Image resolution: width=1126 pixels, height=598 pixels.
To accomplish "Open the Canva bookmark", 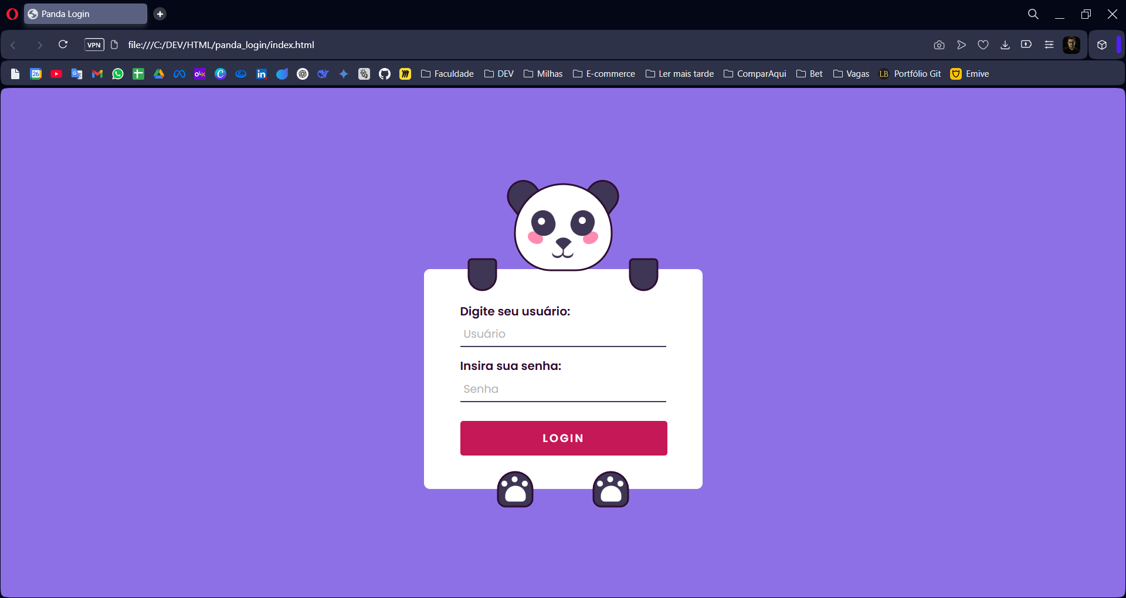I will click(221, 74).
